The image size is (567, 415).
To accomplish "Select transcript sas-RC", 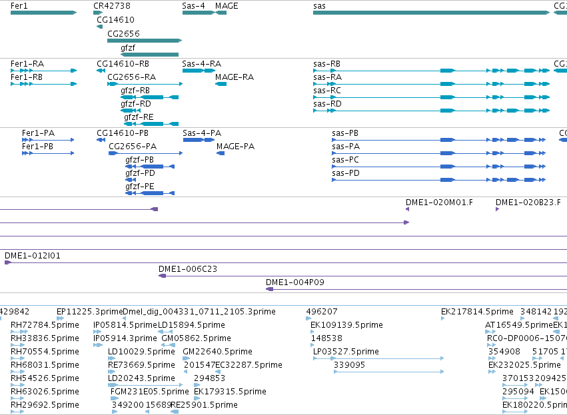I will 431,97.
